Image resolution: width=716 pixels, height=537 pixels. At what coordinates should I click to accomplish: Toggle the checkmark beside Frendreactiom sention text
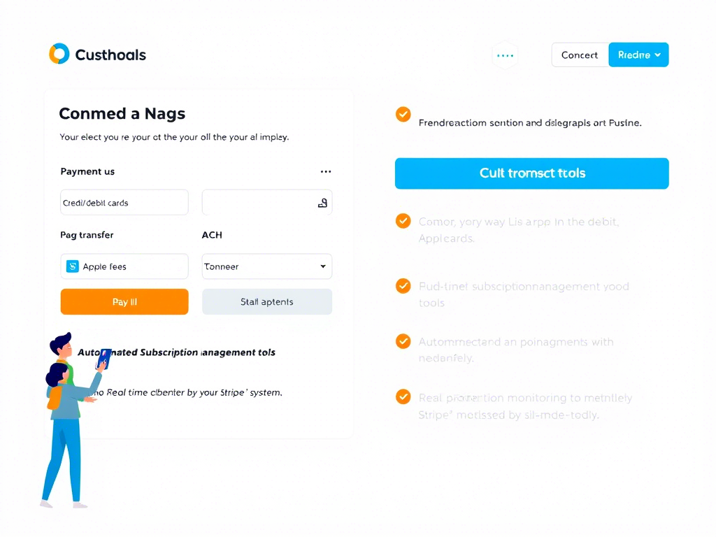click(403, 114)
